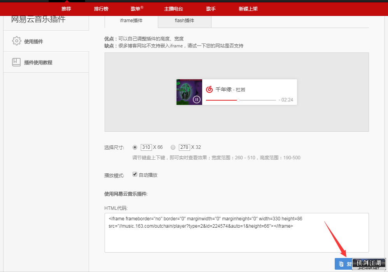388x272 pixels.
Task: Click the 使用网易云音乐插件 heading
Action: point(126,194)
